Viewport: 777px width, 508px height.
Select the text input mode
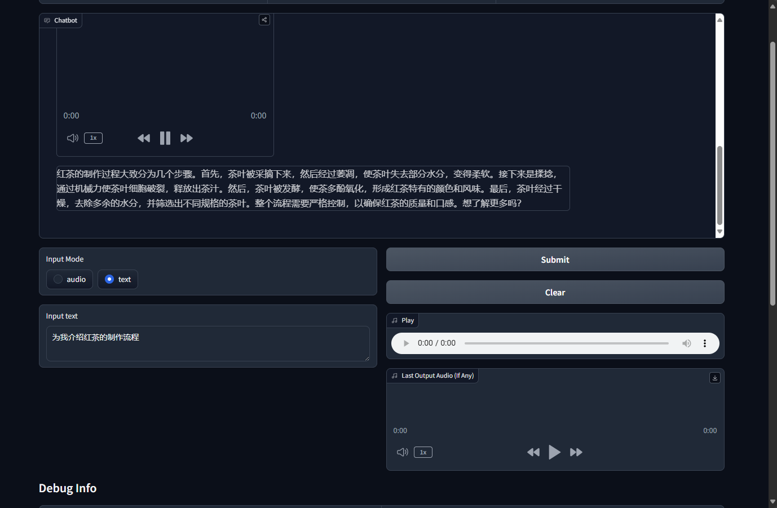coord(118,279)
